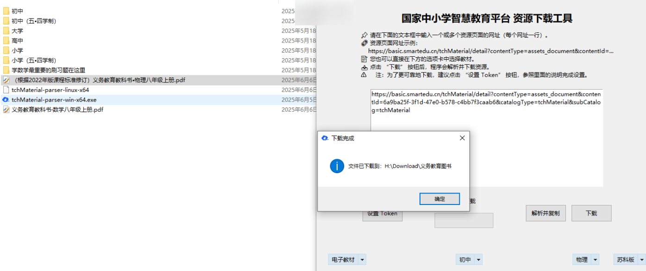Screen dimensions: 646x271
Task: Click the blue info icon in the dialog
Action: point(337,166)
